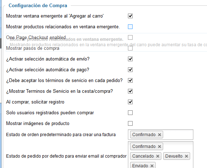Image resolution: width=207 pixels, height=168 pixels.
Task: Uncheck 'Mostrar Terminos de Servicio en la cesta/compra'
Action: (x=130, y=91)
